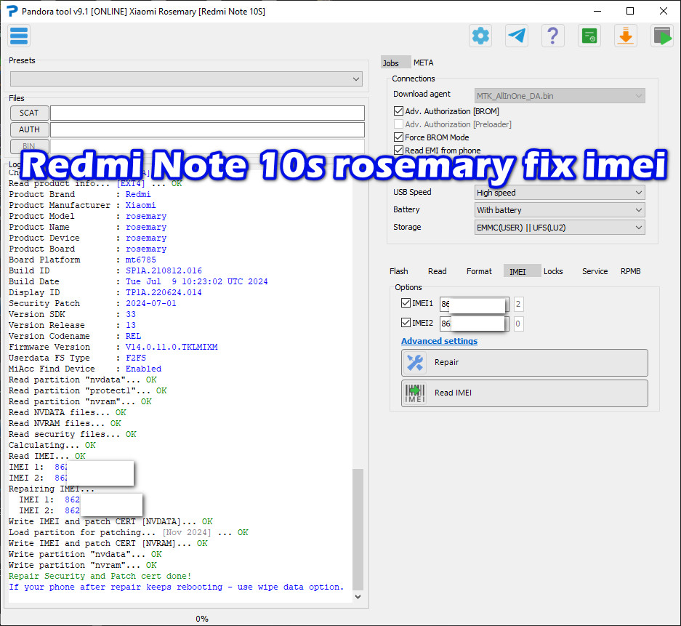The image size is (681, 626).
Task: Click the 'V14.0.11.0.TKLMIXM' firmware version text
Action: [x=172, y=347]
